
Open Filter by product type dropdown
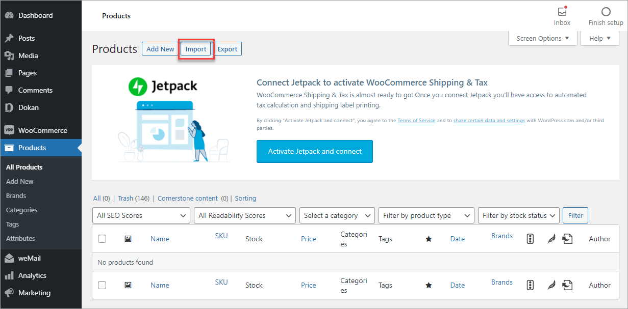(x=426, y=215)
